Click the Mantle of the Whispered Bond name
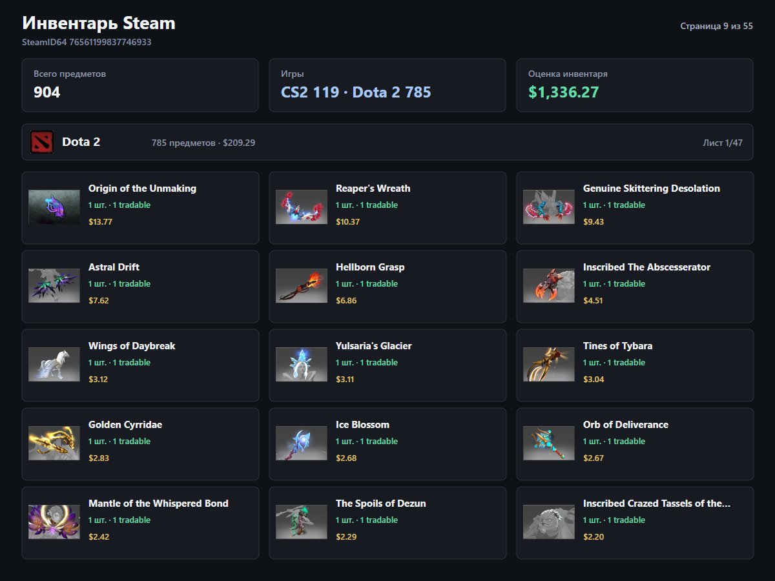The width and height of the screenshot is (775, 581). [x=158, y=504]
